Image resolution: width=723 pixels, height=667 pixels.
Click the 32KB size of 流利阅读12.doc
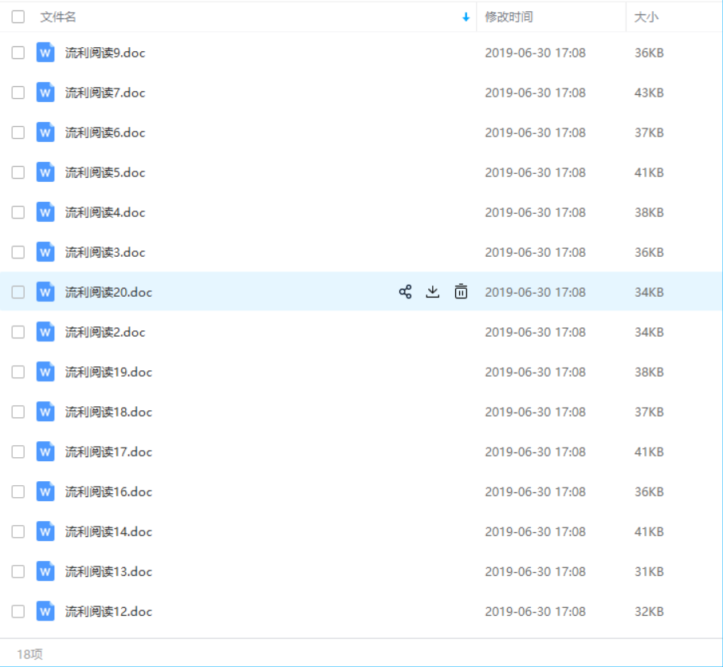649,612
